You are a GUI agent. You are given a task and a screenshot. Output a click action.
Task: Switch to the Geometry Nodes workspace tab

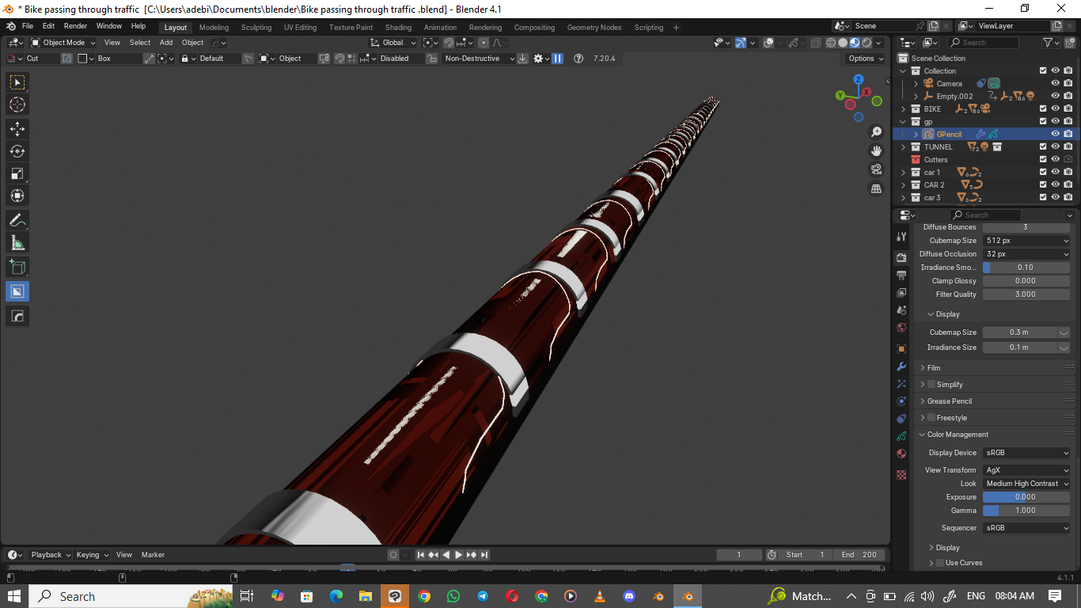594,27
